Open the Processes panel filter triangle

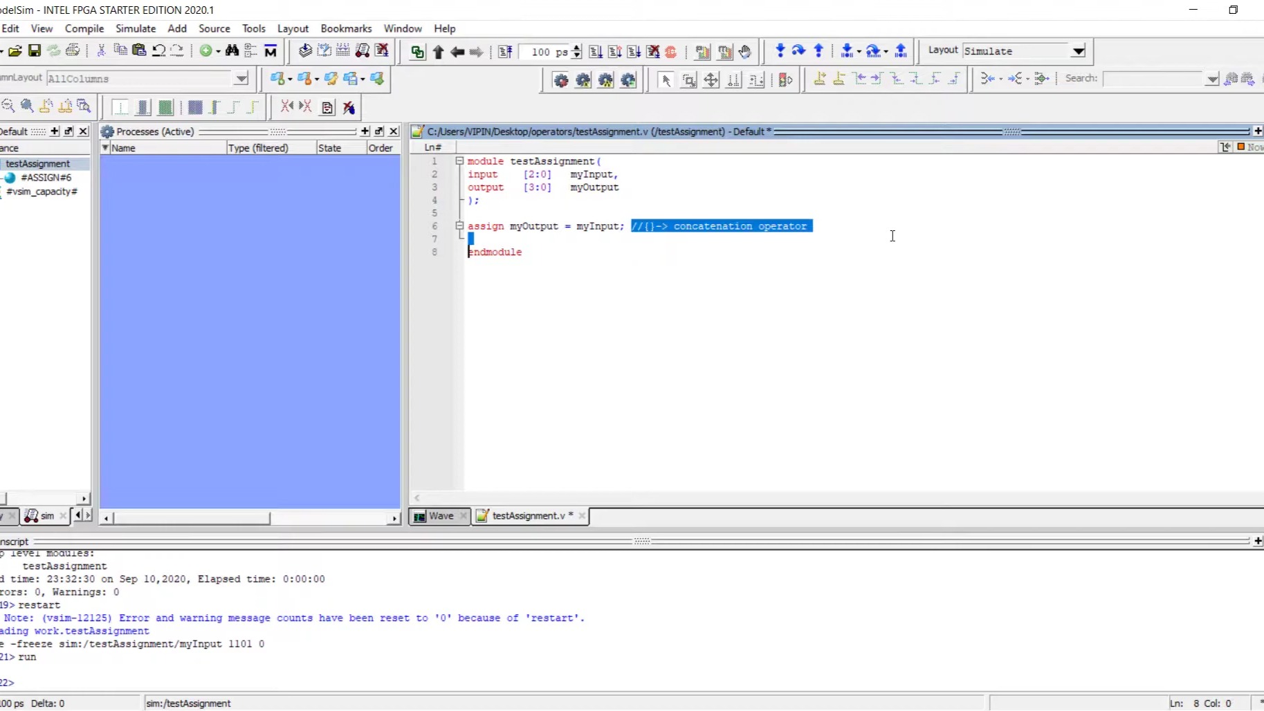click(105, 147)
